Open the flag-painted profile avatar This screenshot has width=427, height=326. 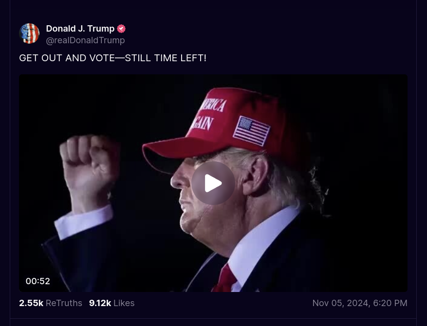[29, 34]
